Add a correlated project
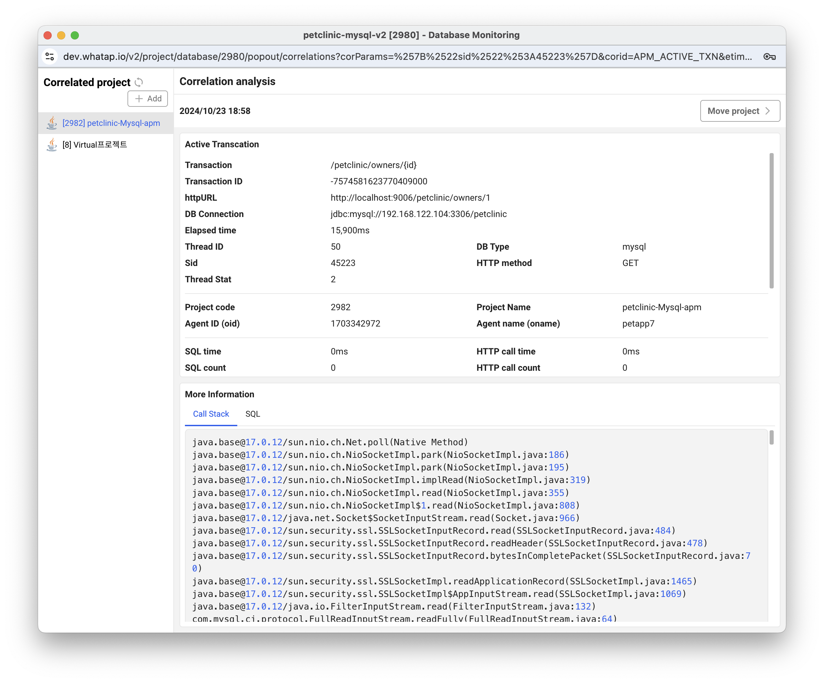The height and width of the screenshot is (683, 824). point(148,99)
